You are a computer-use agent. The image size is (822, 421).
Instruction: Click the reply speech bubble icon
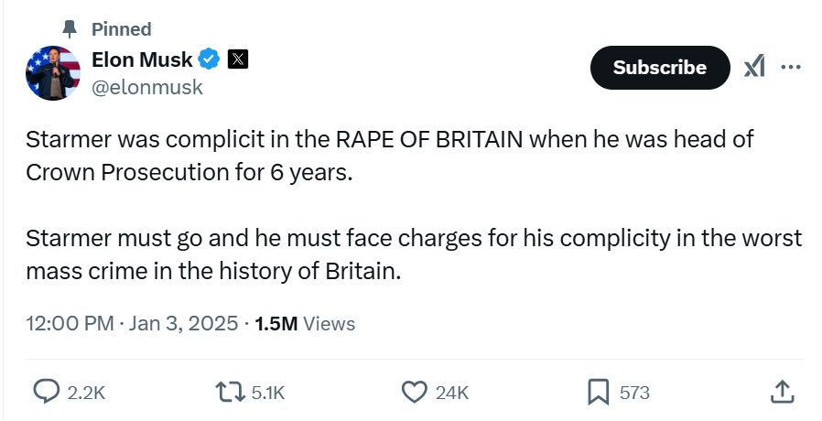[x=47, y=392]
